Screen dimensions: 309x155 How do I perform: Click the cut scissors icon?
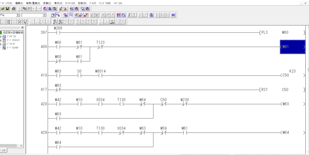point(20,9)
